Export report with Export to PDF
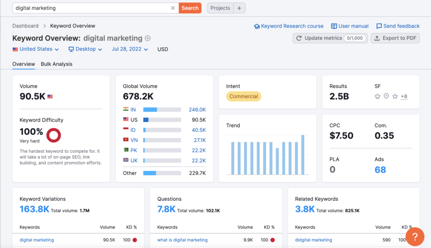 pyautogui.click(x=395, y=38)
